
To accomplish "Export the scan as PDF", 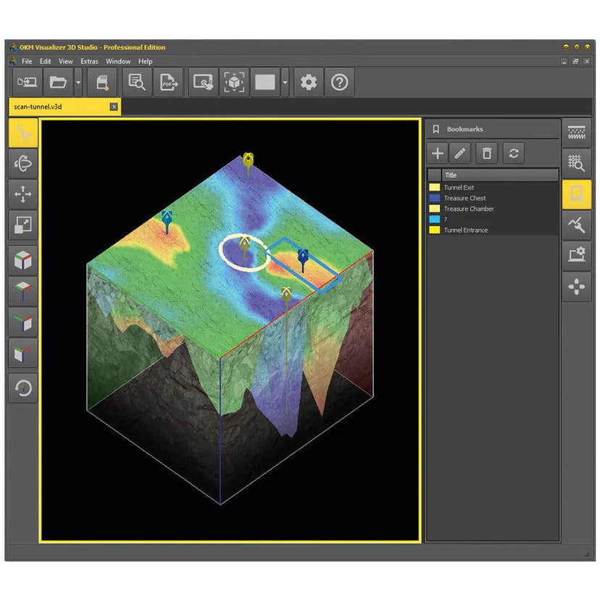I will click(x=169, y=82).
